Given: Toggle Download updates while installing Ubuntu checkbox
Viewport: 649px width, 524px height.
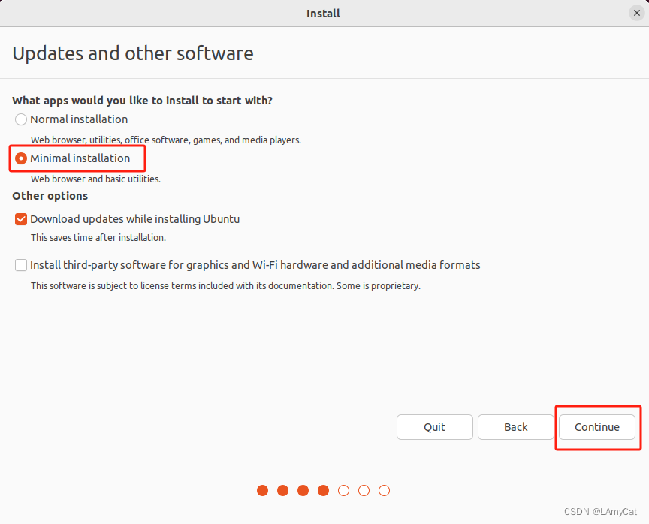Looking at the screenshot, I should point(21,219).
